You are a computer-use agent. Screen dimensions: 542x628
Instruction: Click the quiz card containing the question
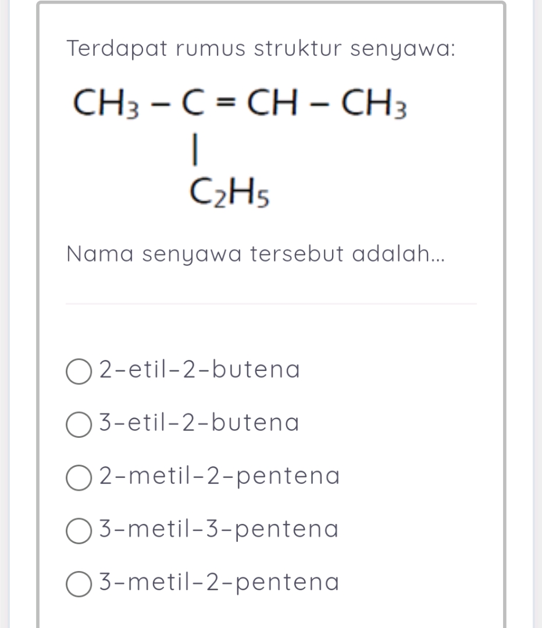271,314
